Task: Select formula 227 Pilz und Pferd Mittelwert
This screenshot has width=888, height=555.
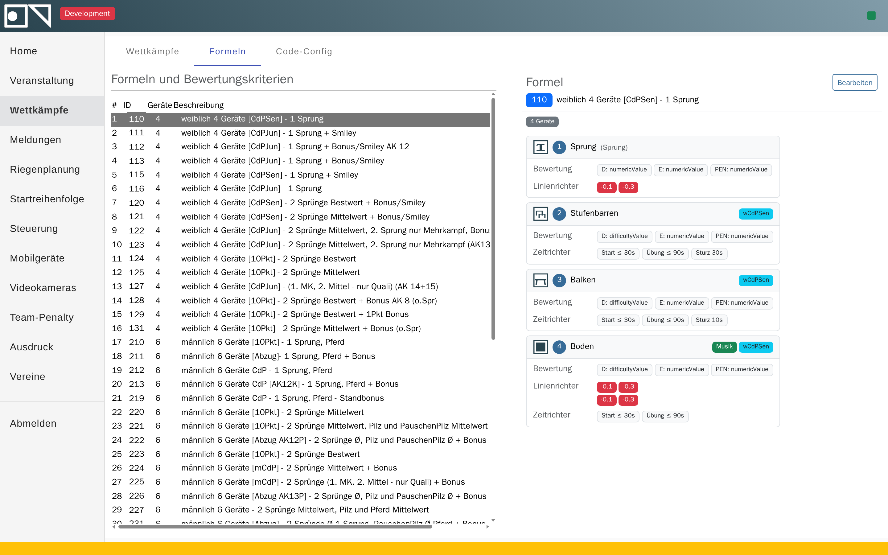Action: 301,510
